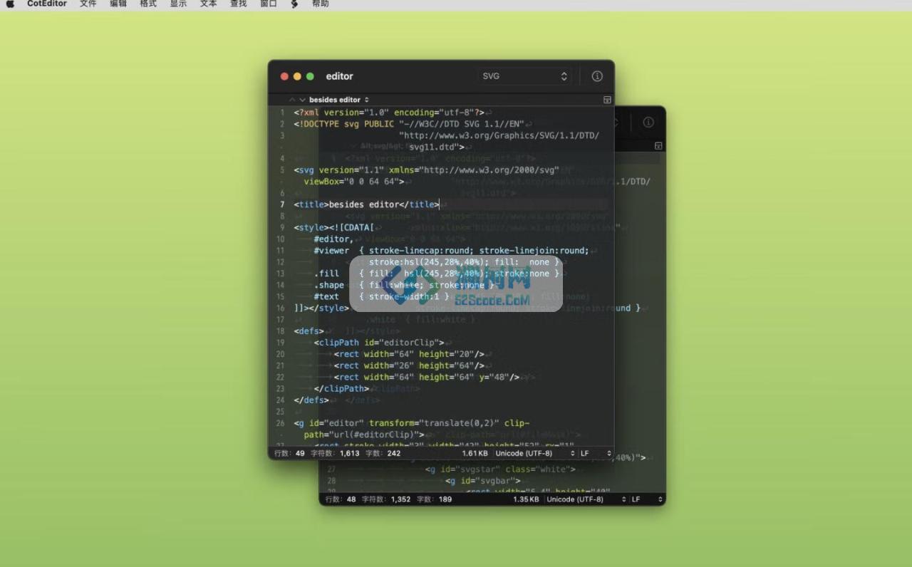Viewport: 912px width, 567px height.
Task: Close the editor window with red button
Action: [x=284, y=76]
